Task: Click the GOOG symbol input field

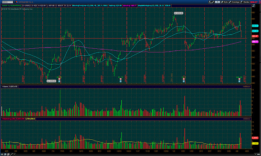Action: [7, 2]
